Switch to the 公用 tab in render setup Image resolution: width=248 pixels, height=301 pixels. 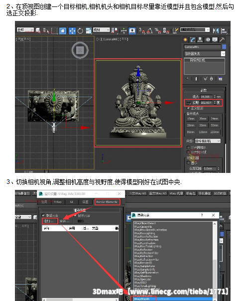pyautogui.click(x=44, y=202)
